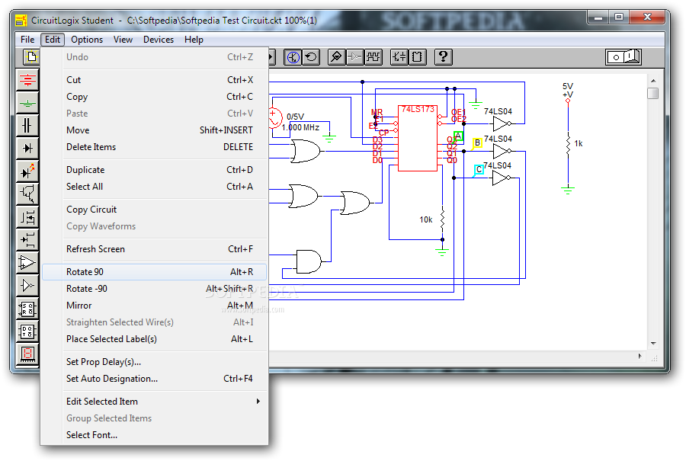Select the diode component tool
This screenshot has width=686, height=461.
coord(27,149)
